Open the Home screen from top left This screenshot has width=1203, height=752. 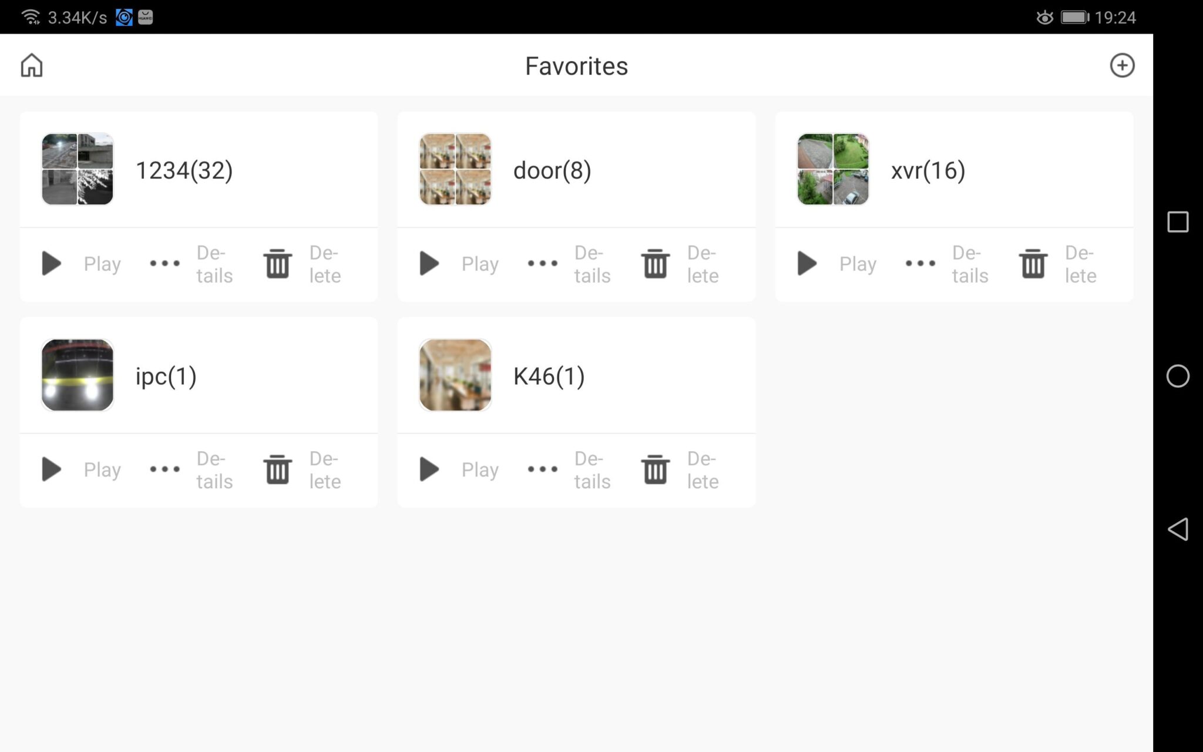click(32, 65)
